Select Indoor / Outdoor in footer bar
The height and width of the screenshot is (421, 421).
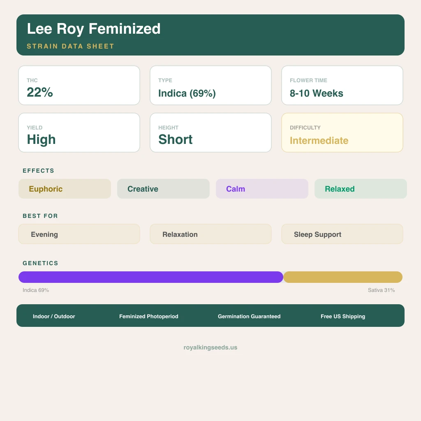[54, 316]
